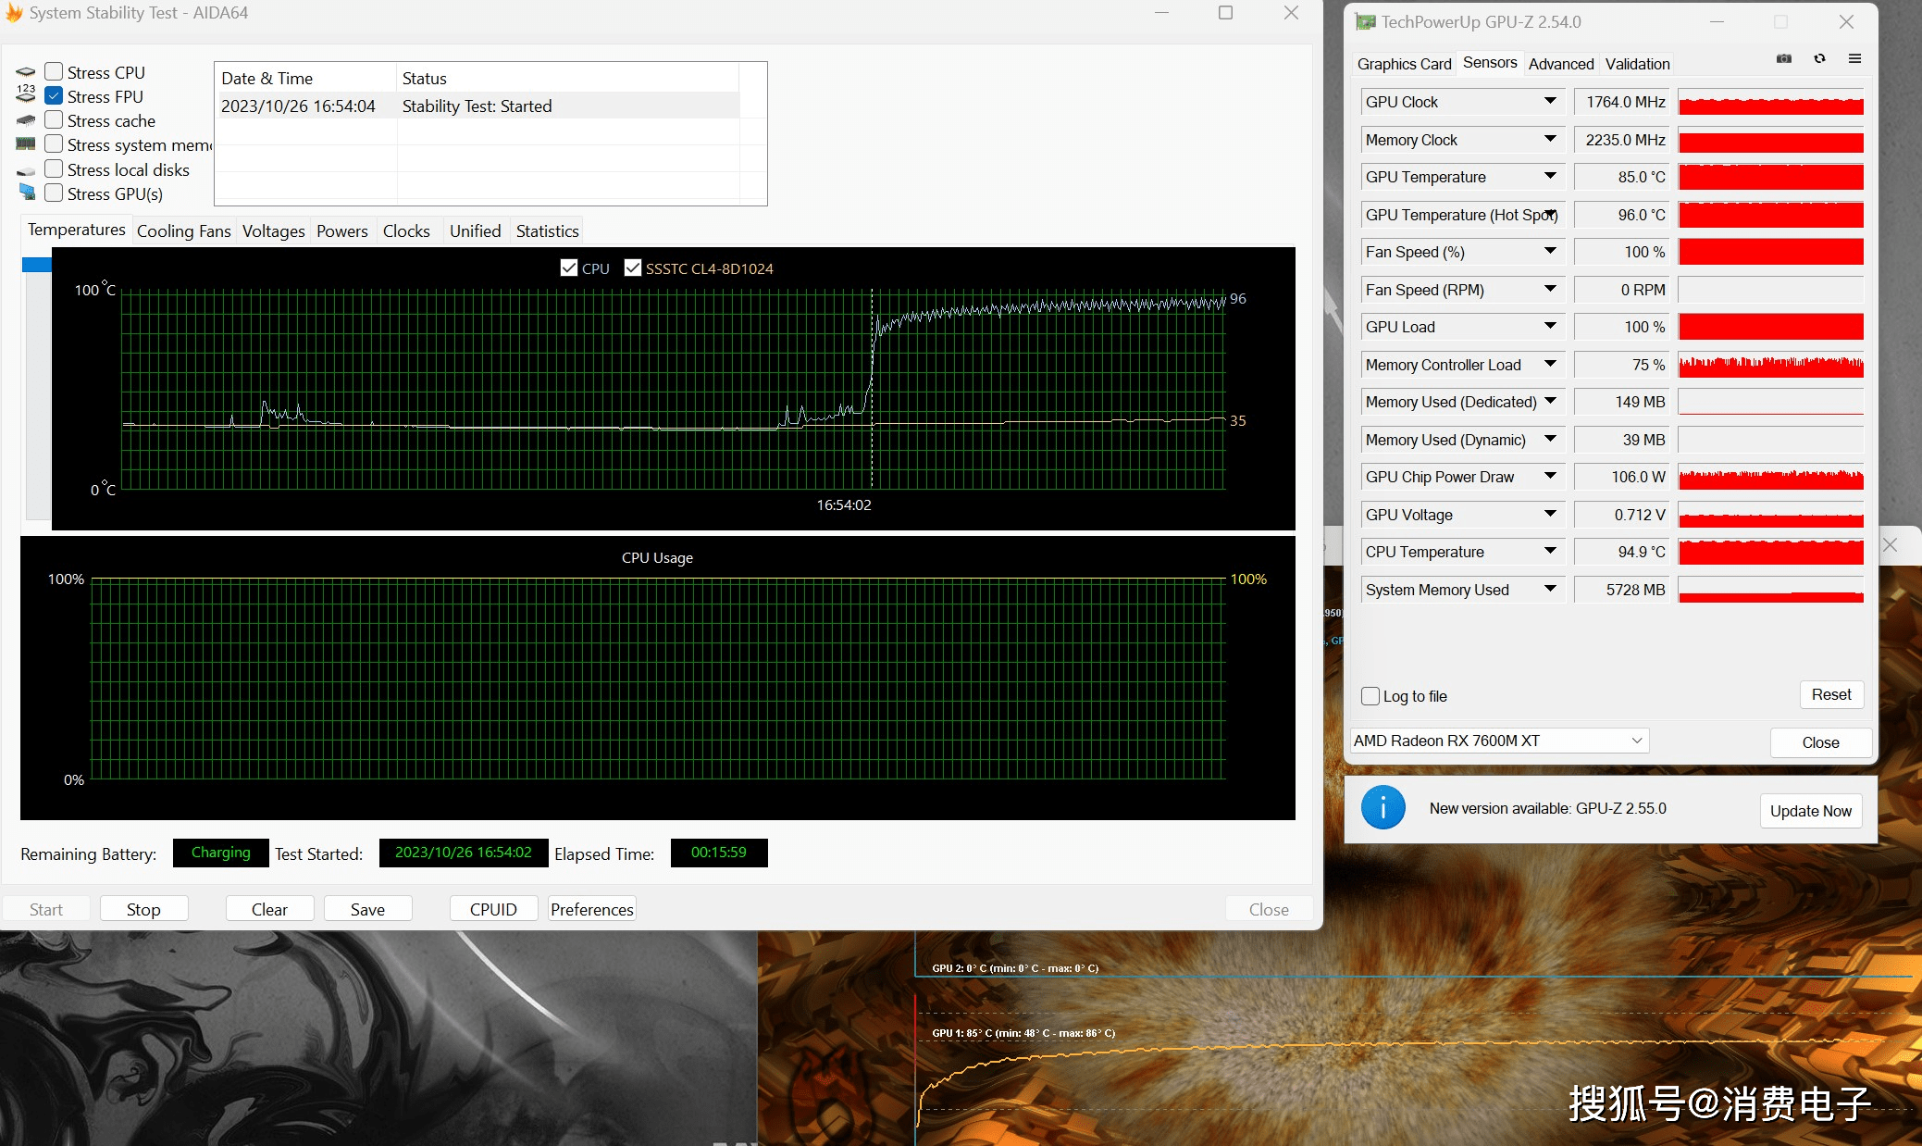Open the GPU Voltage sensor dropdown

(x=1550, y=514)
